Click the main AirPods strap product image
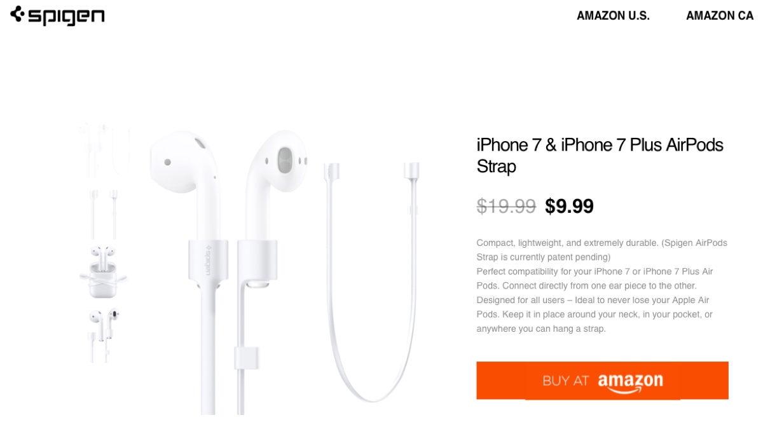This screenshot has height=441, width=763. click(x=286, y=272)
